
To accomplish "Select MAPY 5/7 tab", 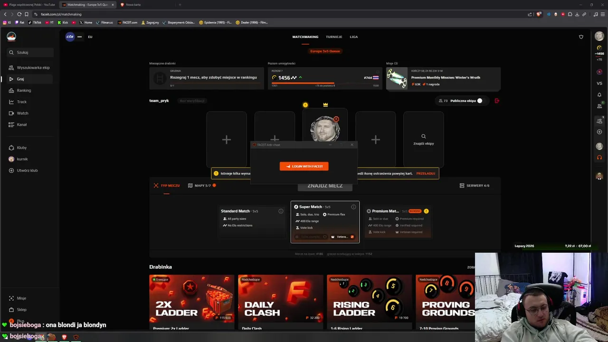I will (x=202, y=186).
